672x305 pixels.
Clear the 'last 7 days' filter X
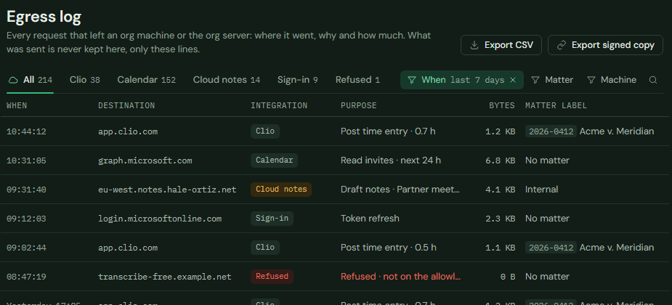pyautogui.click(x=513, y=80)
